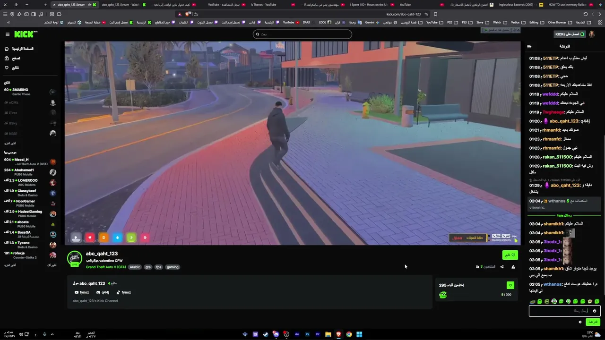Open the sidebar Browse item
The width and height of the screenshot is (605, 340).
(12, 58)
